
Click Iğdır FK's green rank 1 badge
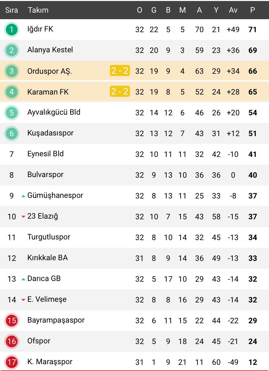[x=12, y=30]
